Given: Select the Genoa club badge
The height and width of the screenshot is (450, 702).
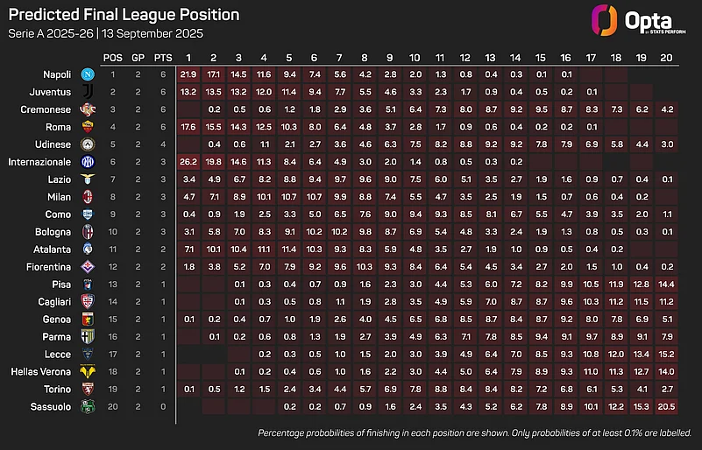Looking at the screenshot, I should pyautogui.click(x=88, y=319).
